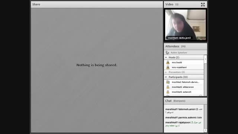Viewport: 238px width, 134px height.
Task: Click host icon beside mrs basiti
Action: 168,62
